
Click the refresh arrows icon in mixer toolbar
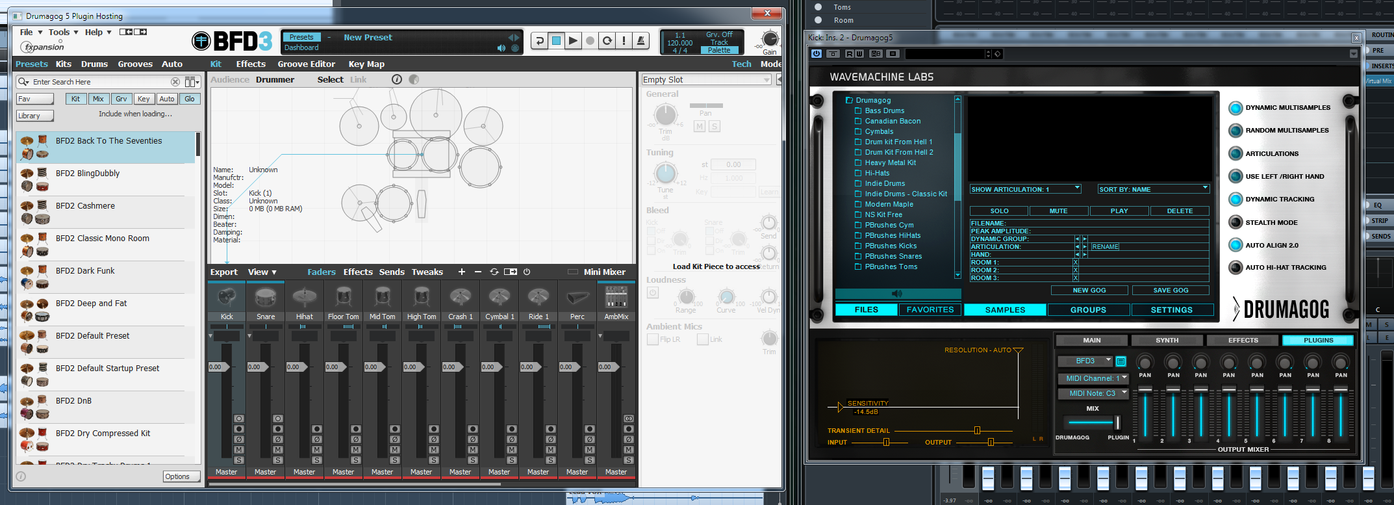tap(494, 272)
